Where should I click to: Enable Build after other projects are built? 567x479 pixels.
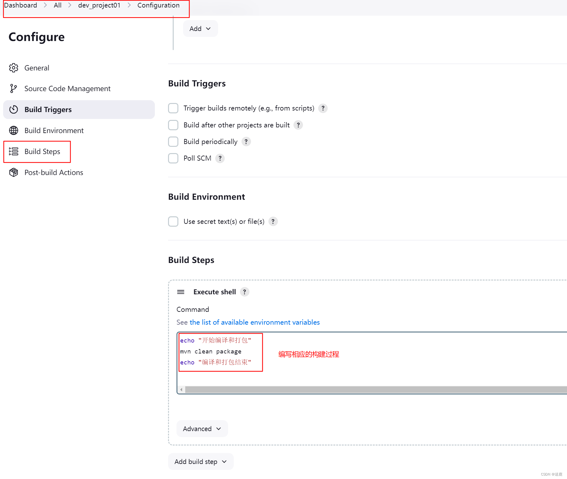pyautogui.click(x=173, y=125)
